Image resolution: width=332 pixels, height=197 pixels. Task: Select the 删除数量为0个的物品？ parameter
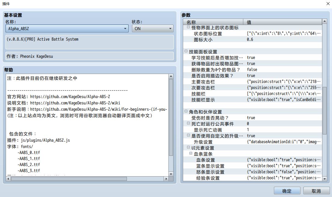pos(253,70)
